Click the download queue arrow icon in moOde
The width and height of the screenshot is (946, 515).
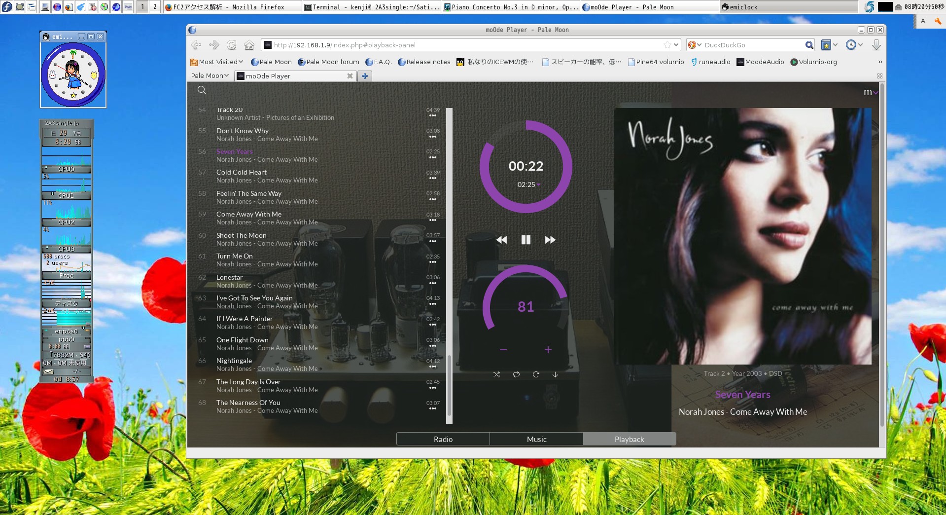coord(555,374)
